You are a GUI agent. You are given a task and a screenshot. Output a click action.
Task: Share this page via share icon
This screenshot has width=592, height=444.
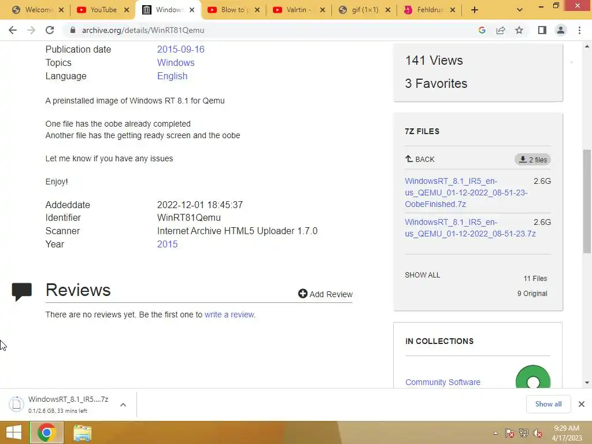coord(501,30)
